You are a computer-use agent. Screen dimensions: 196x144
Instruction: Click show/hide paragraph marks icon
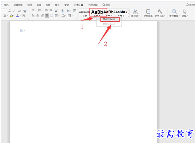point(68,11)
